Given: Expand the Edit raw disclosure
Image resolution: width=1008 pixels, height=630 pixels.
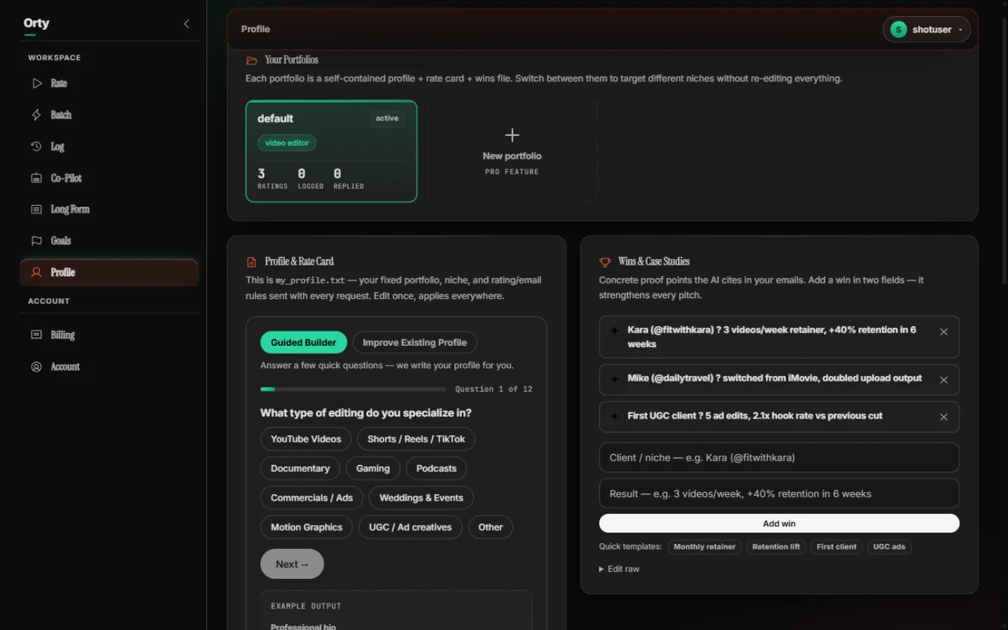Looking at the screenshot, I should (619, 569).
